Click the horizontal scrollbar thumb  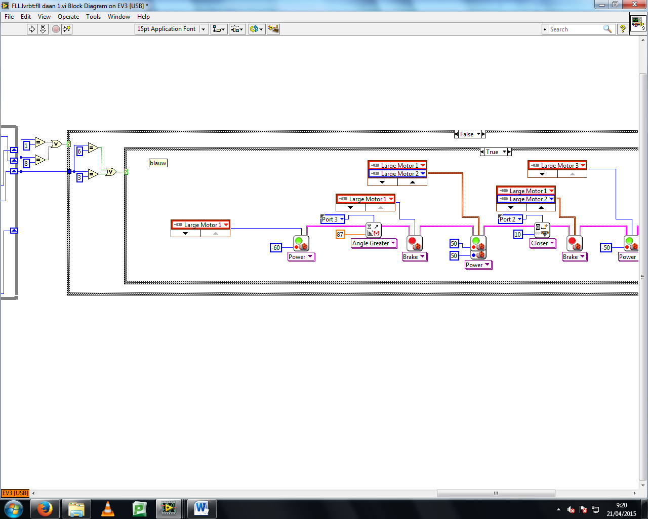[x=496, y=493]
